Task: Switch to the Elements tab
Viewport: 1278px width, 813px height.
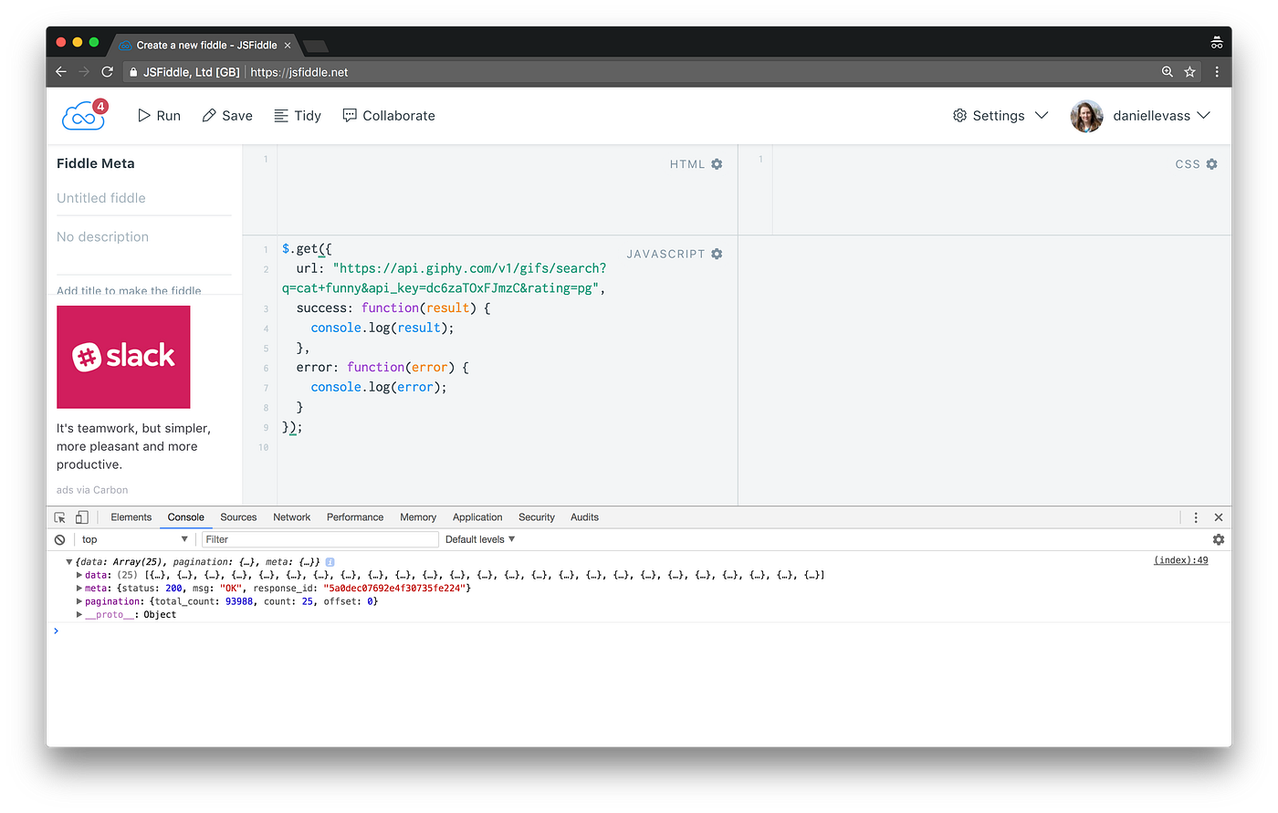Action: [x=131, y=516]
